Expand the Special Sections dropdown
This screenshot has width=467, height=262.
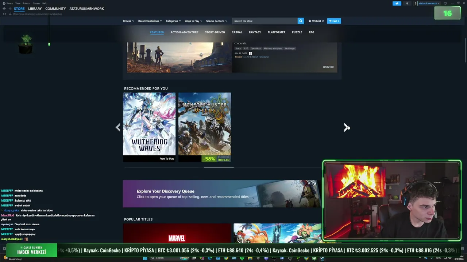(217, 21)
